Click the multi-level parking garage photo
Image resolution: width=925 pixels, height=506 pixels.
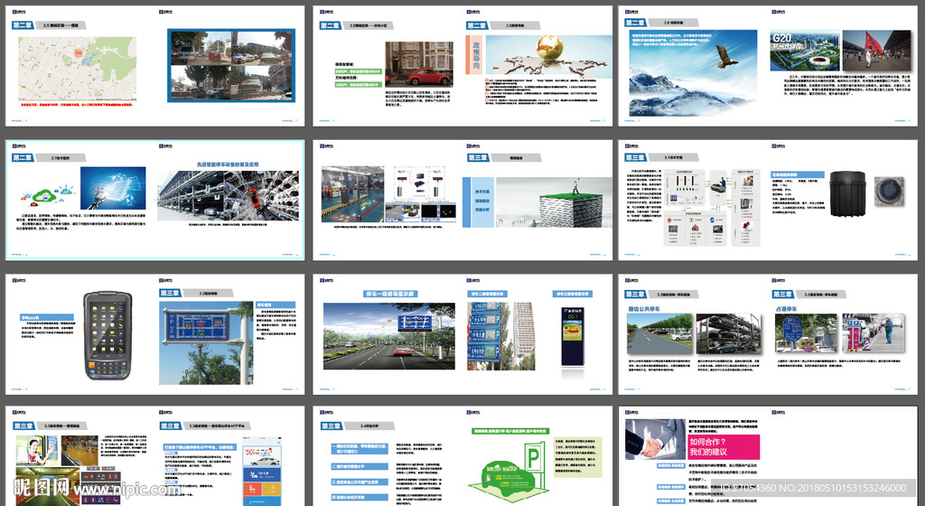pos(190,196)
